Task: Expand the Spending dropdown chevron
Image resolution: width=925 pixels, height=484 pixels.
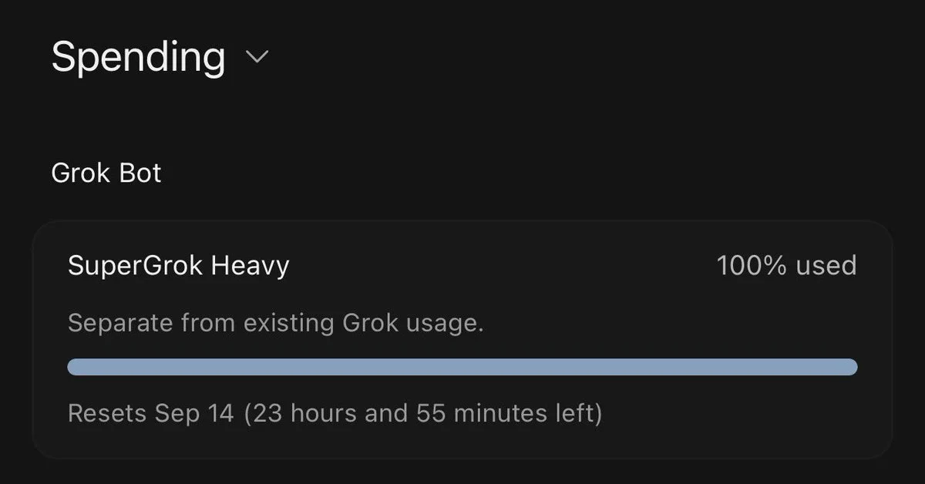Action: pos(256,57)
